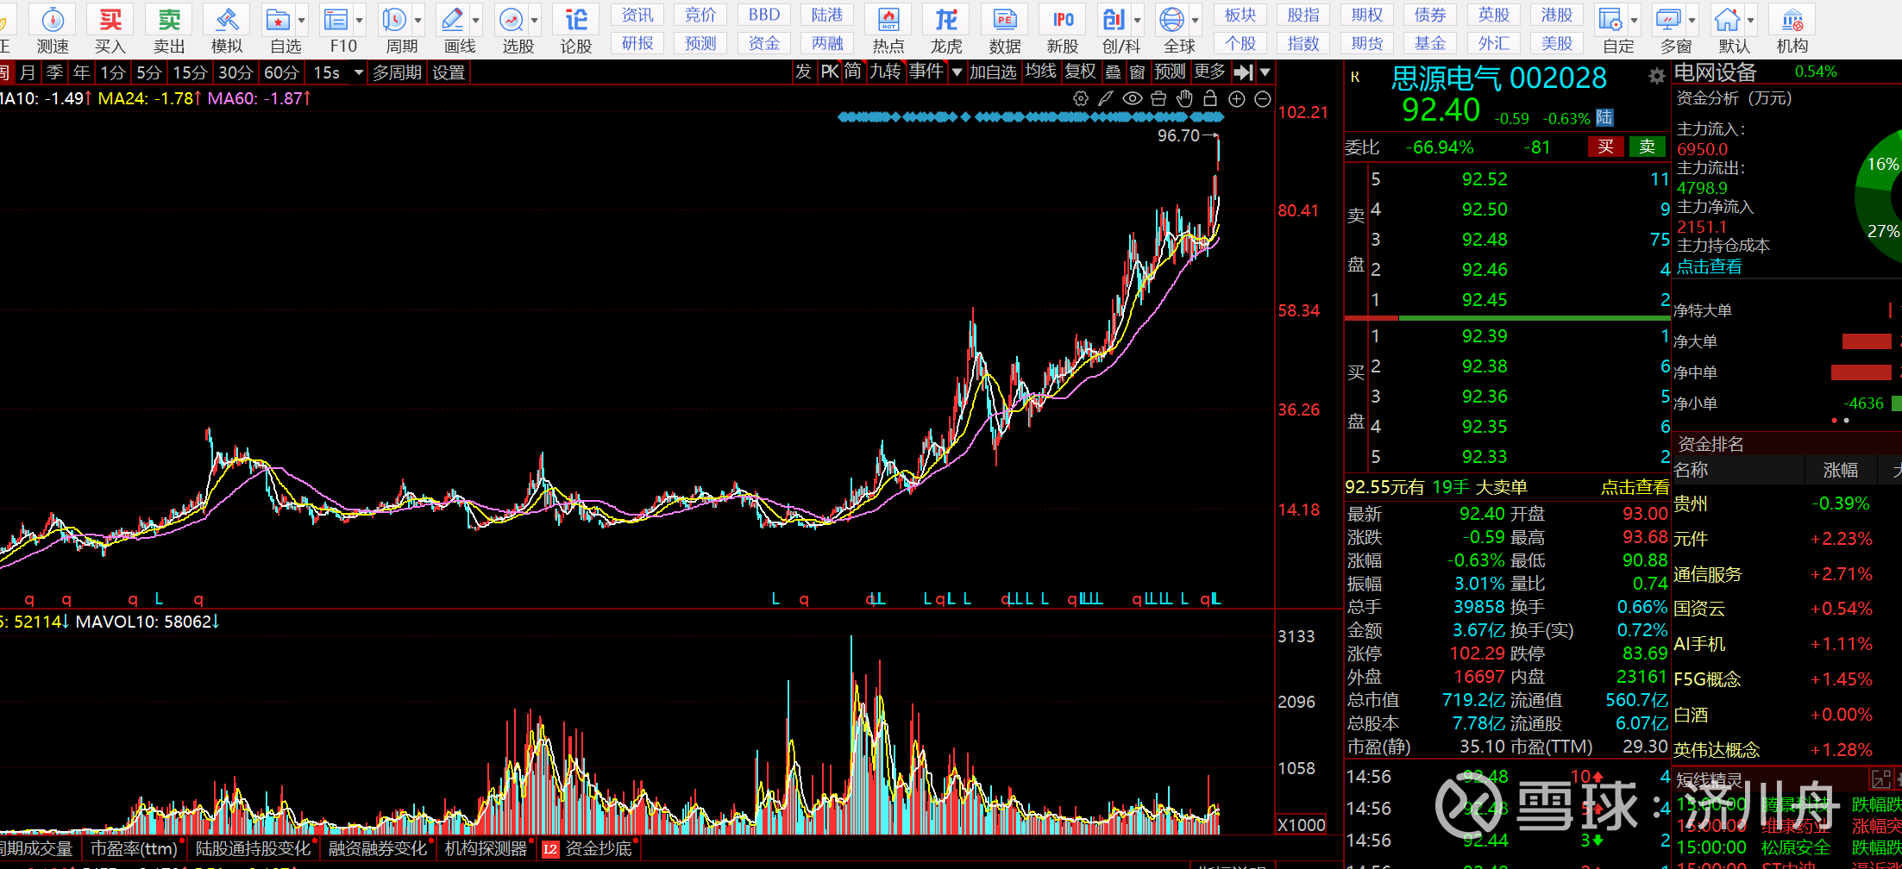Open the 陆股通持股变化 indicator tab
The image size is (1902, 869).
(253, 848)
